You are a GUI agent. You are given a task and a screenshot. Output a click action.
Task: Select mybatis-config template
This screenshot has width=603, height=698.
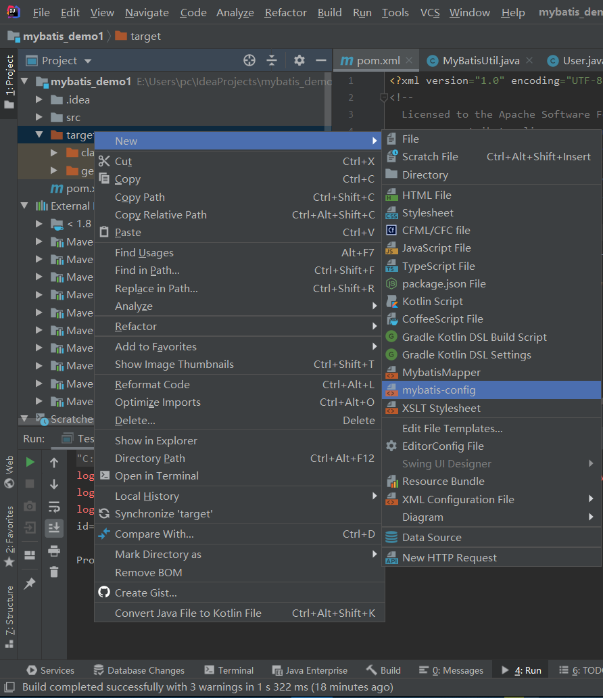click(x=491, y=390)
